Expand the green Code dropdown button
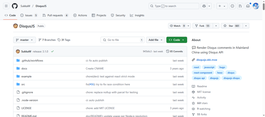The width and height of the screenshot is (265, 117). pos(176,40)
